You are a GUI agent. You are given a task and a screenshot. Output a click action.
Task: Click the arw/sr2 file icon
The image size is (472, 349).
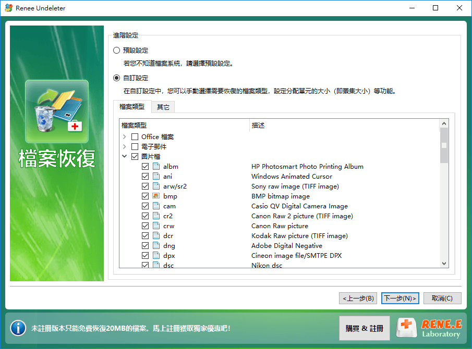[156, 186]
